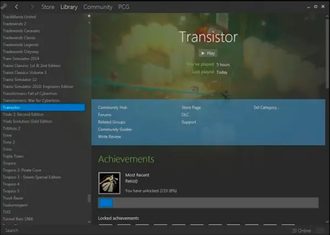Select Trainz Classics: 1st & 2nd Edition
This screenshot has height=235, width=330.
(x=31, y=65)
